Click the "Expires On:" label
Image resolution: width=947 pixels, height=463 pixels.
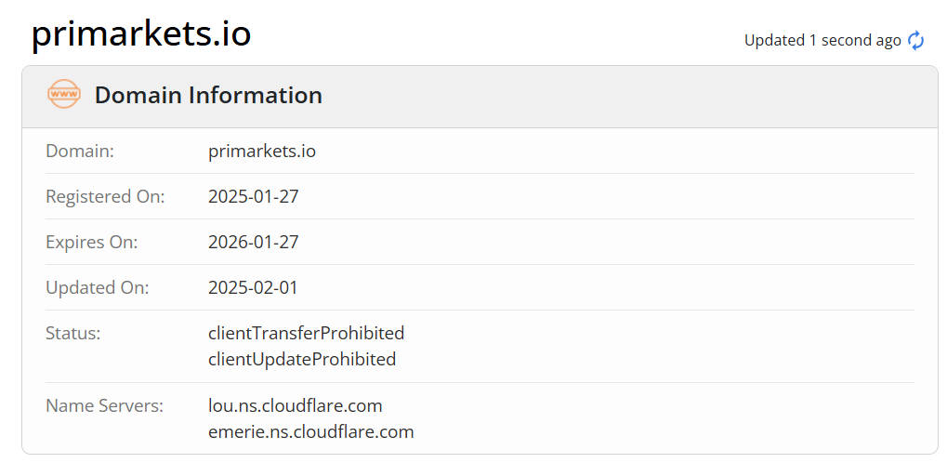[x=91, y=242]
